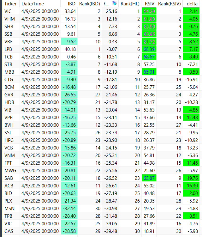202x237 pixels.
Task: Click IBD value -9.52 for VRE
Action: [x=69, y=42]
